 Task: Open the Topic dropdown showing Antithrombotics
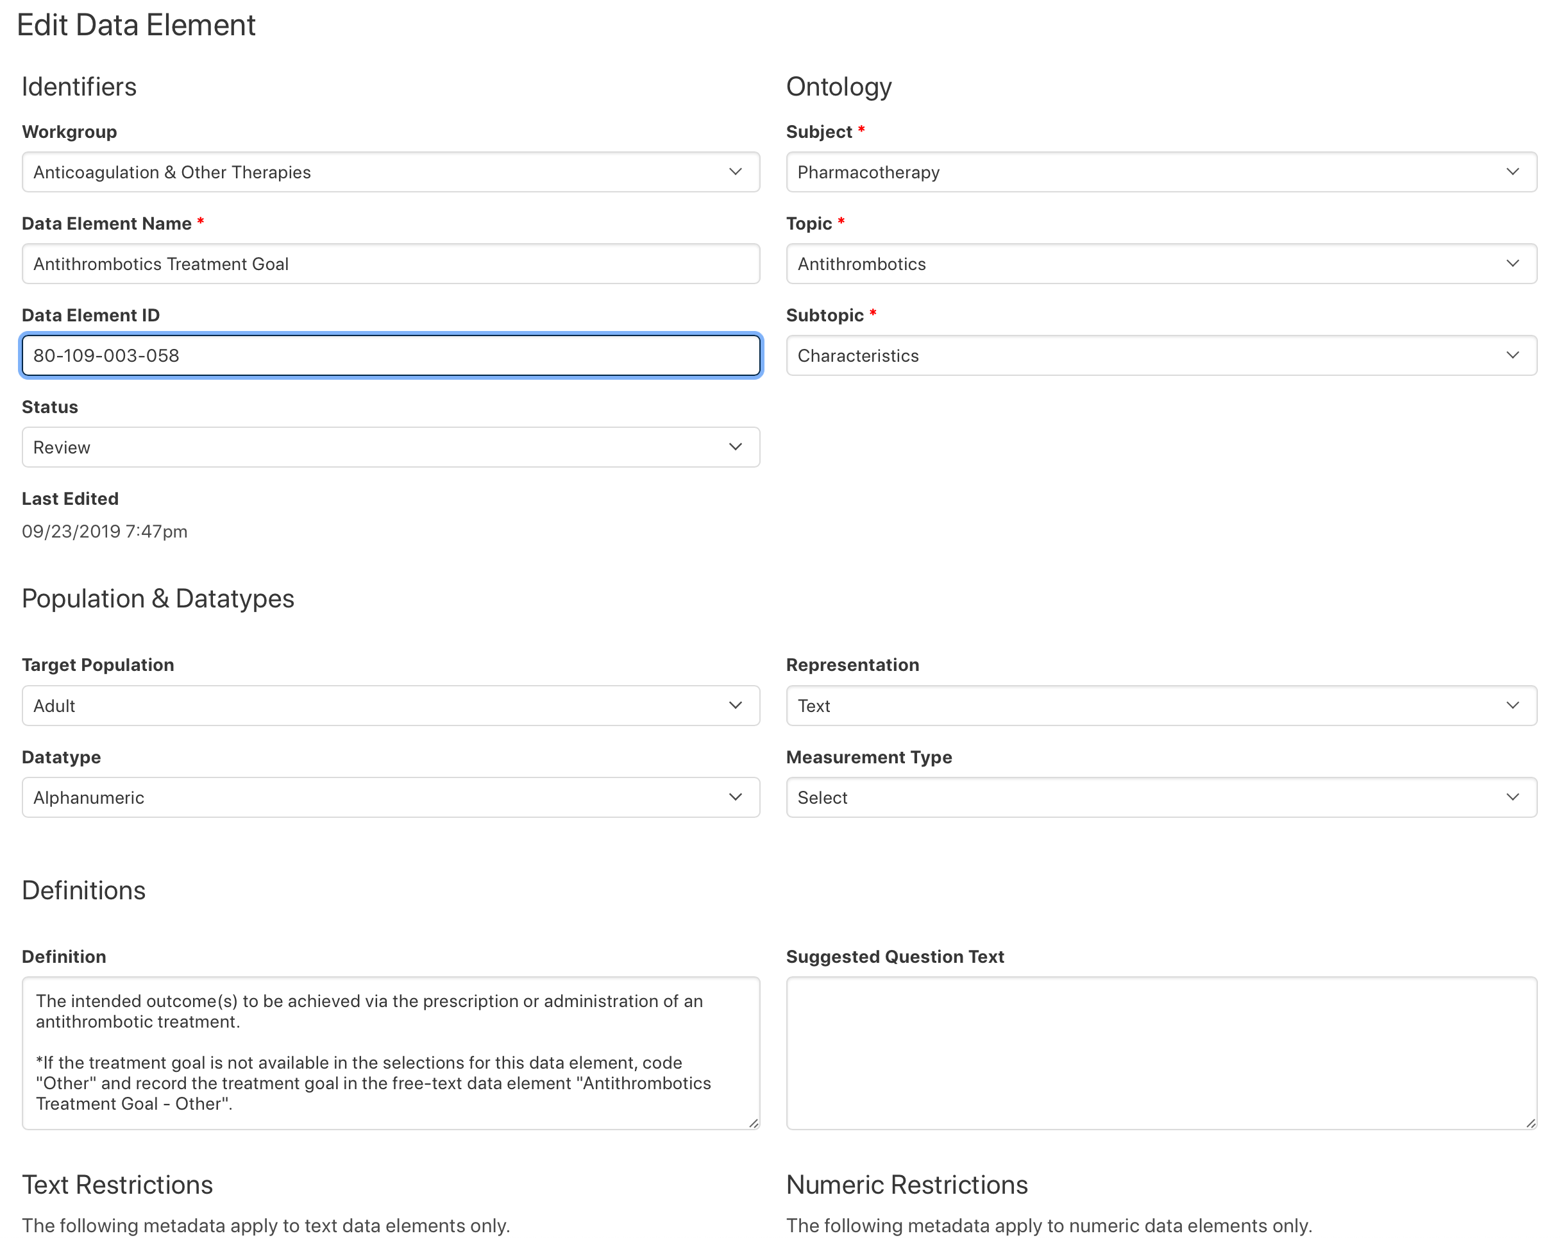[1160, 264]
